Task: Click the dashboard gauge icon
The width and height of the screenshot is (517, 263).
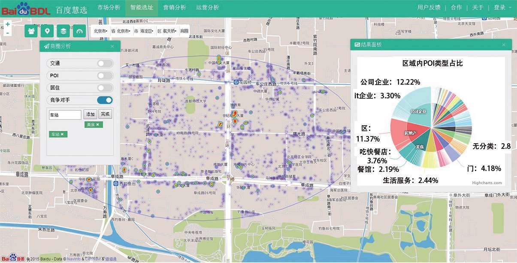Action: tap(79, 31)
